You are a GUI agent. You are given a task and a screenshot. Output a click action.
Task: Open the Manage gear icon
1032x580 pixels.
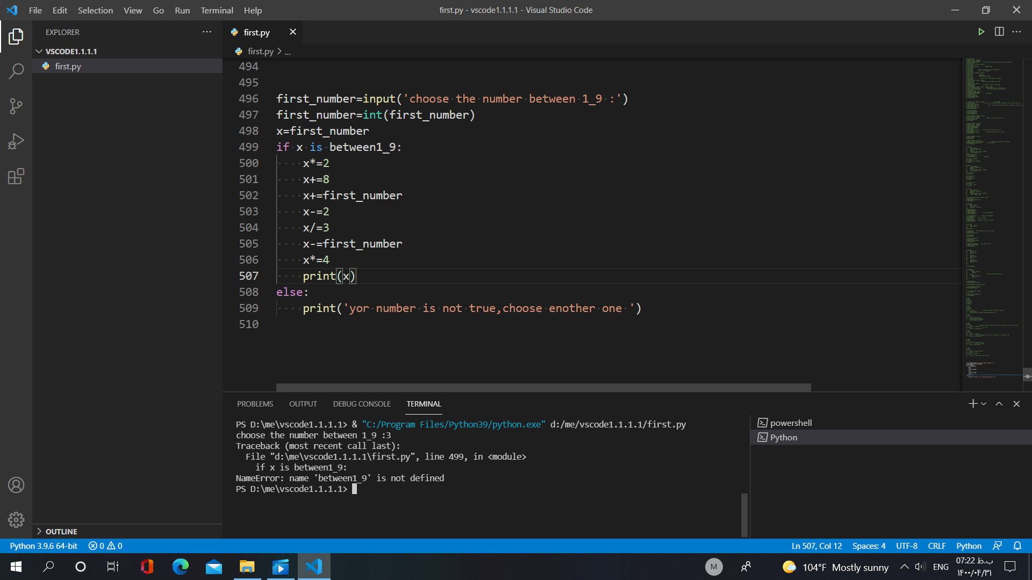16,519
